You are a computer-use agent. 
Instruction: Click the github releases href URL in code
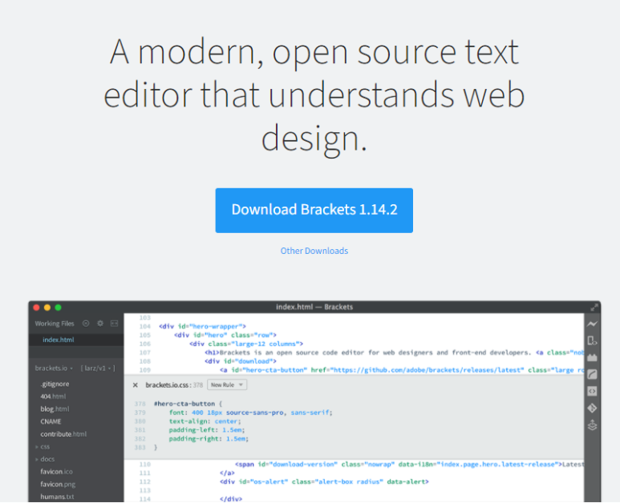[428, 370]
